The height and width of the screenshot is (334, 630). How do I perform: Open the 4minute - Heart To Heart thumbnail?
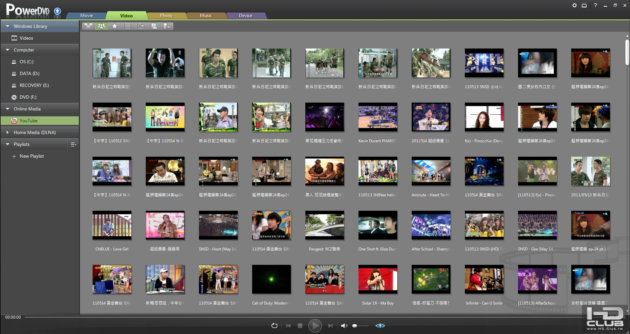(x=431, y=171)
